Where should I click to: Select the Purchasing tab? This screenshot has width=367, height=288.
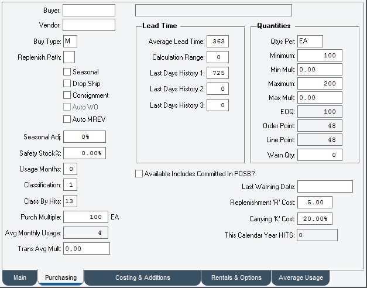click(61, 277)
